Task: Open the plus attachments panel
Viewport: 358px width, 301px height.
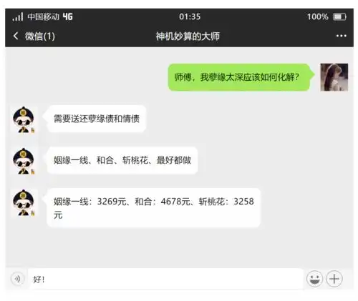Action: point(334,278)
